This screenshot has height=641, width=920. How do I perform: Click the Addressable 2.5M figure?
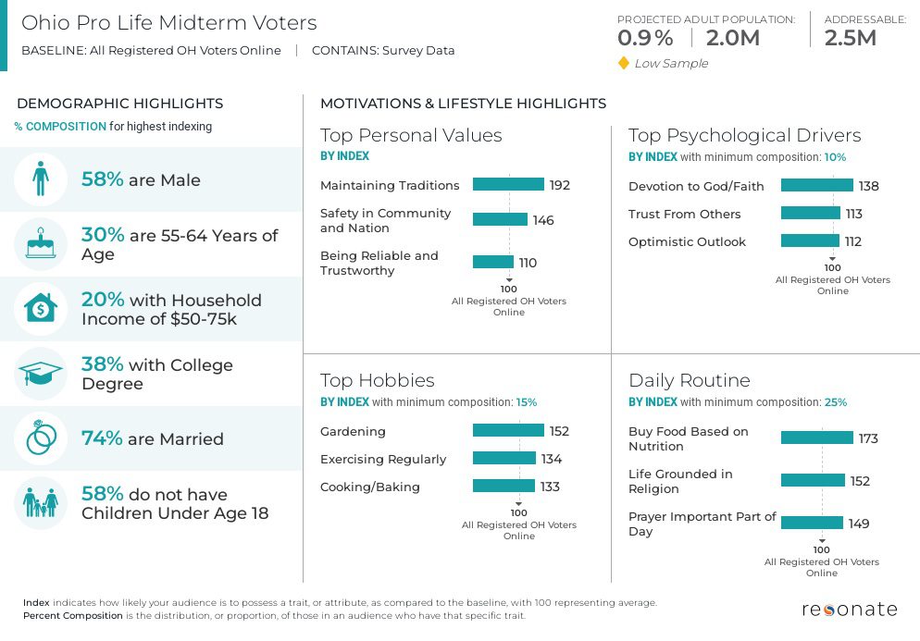(x=850, y=38)
